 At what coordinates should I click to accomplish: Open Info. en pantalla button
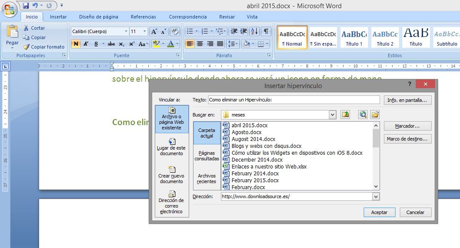pyautogui.click(x=408, y=100)
